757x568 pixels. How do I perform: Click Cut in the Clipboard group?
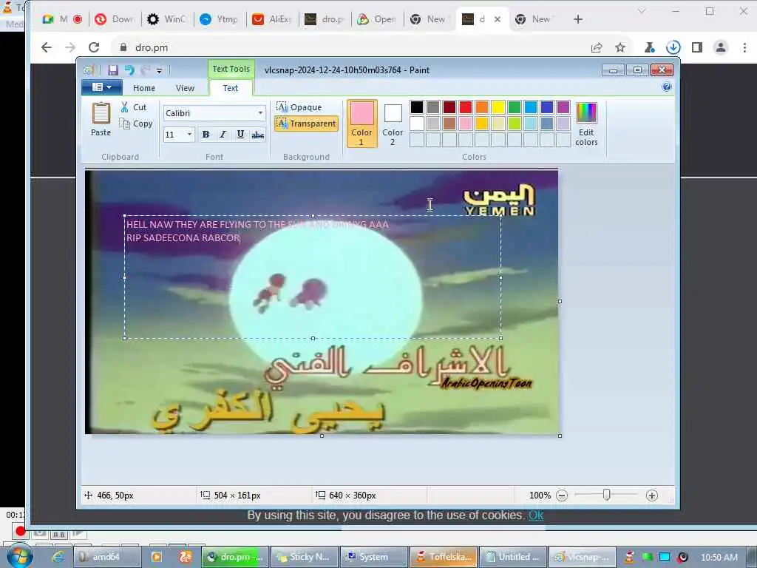pos(134,107)
